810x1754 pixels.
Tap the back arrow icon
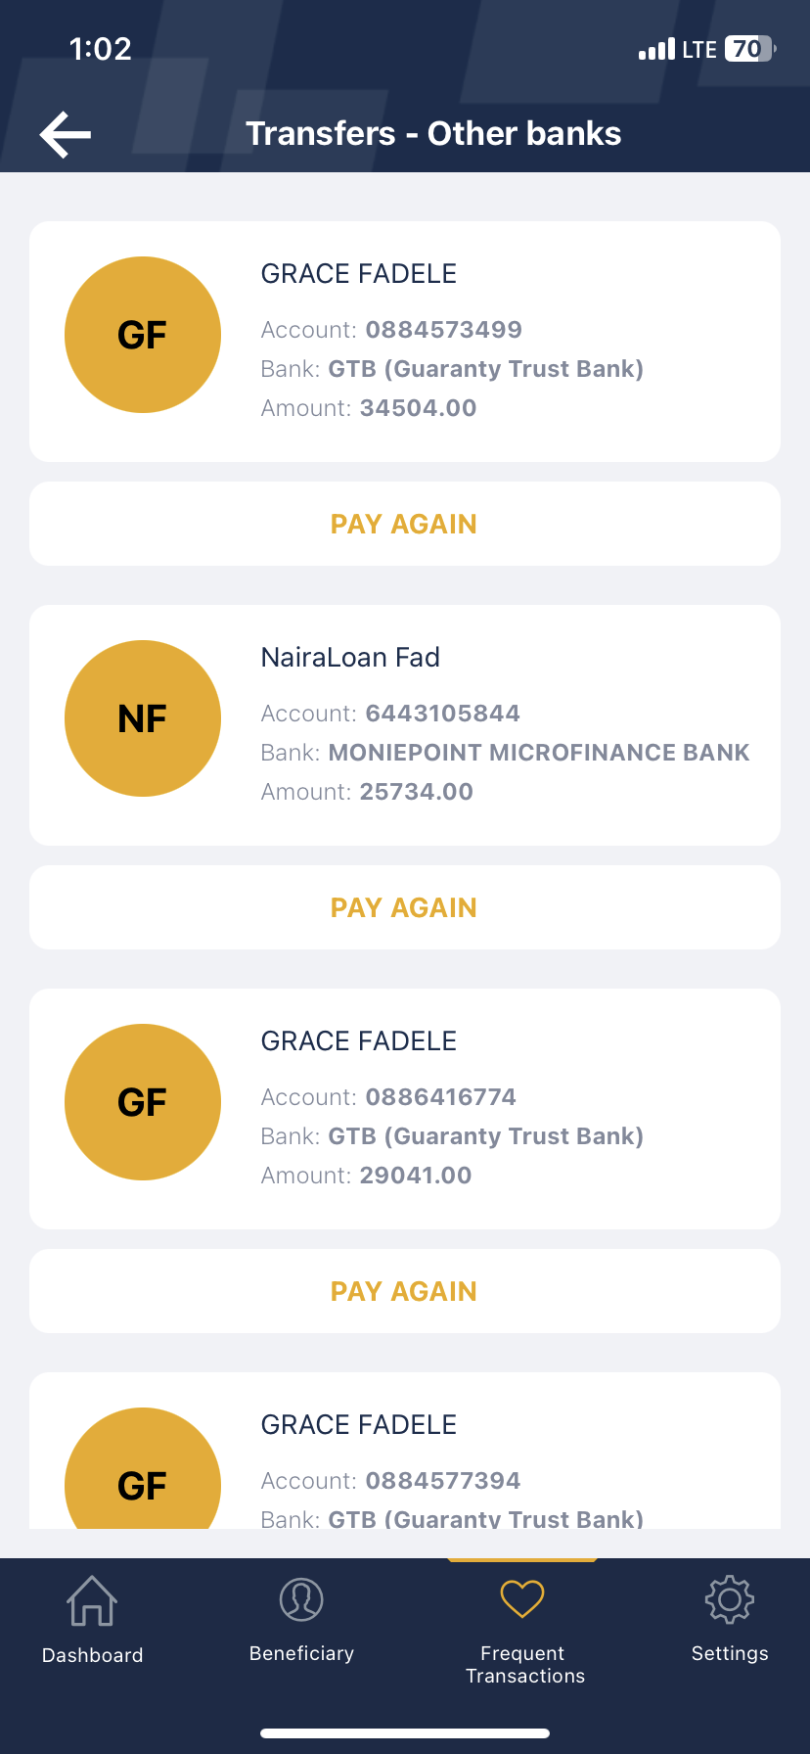pyautogui.click(x=66, y=134)
